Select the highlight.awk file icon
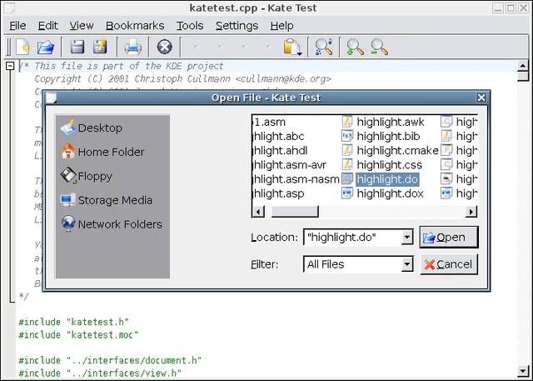 [x=347, y=122]
